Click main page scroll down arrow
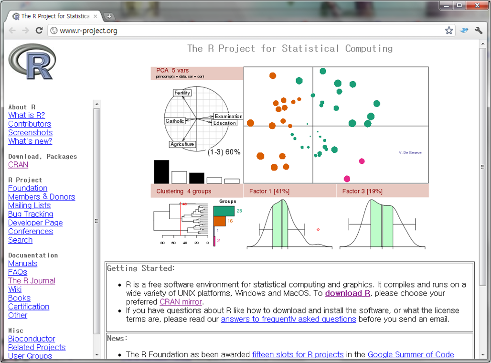 click(x=482, y=355)
